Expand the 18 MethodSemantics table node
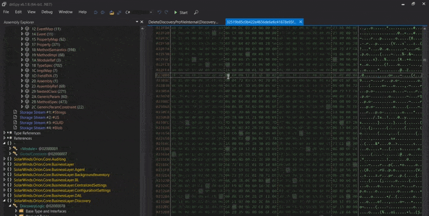 click(22, 49)
